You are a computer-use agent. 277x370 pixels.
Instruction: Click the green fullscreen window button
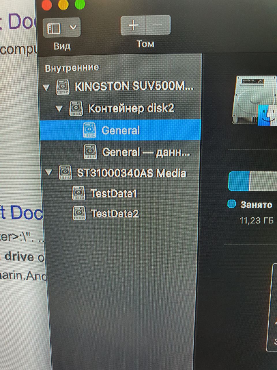[80, 4]
